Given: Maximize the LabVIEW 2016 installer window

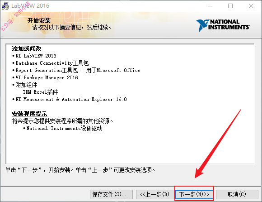Looking at the screenshot, I should click(230, 6).
